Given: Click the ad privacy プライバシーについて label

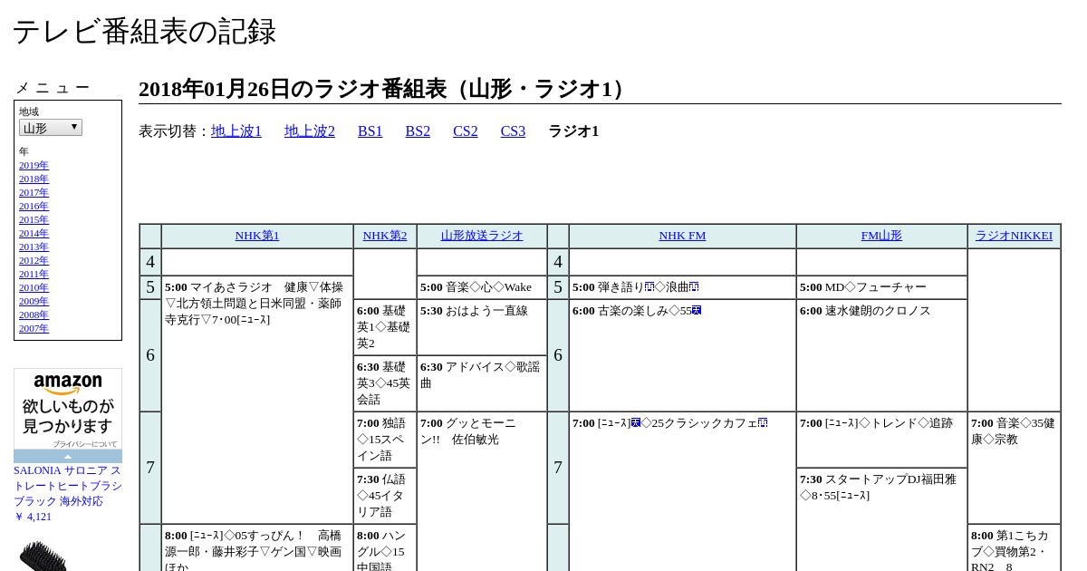Looking at the screenshot, I should coord(84,444).
